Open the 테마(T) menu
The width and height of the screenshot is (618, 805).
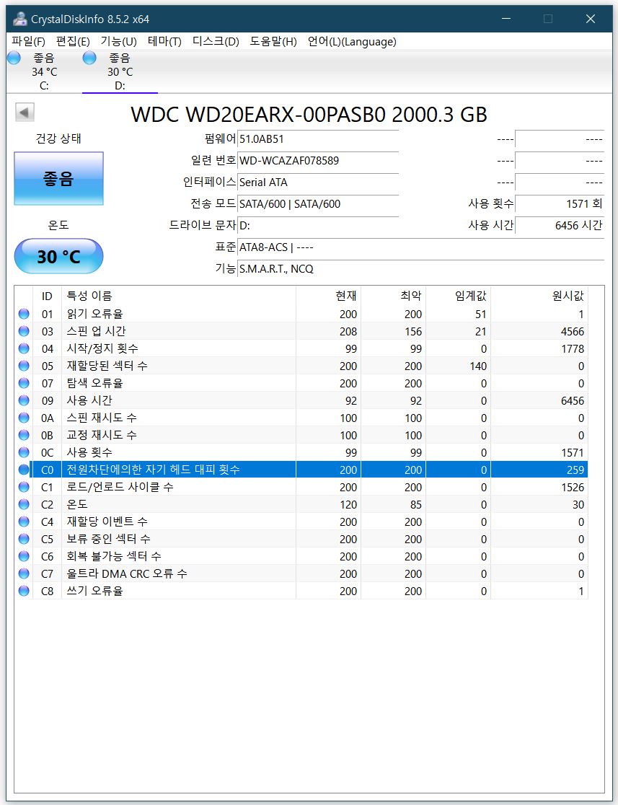pyautogui.click(x=164, y=42)
